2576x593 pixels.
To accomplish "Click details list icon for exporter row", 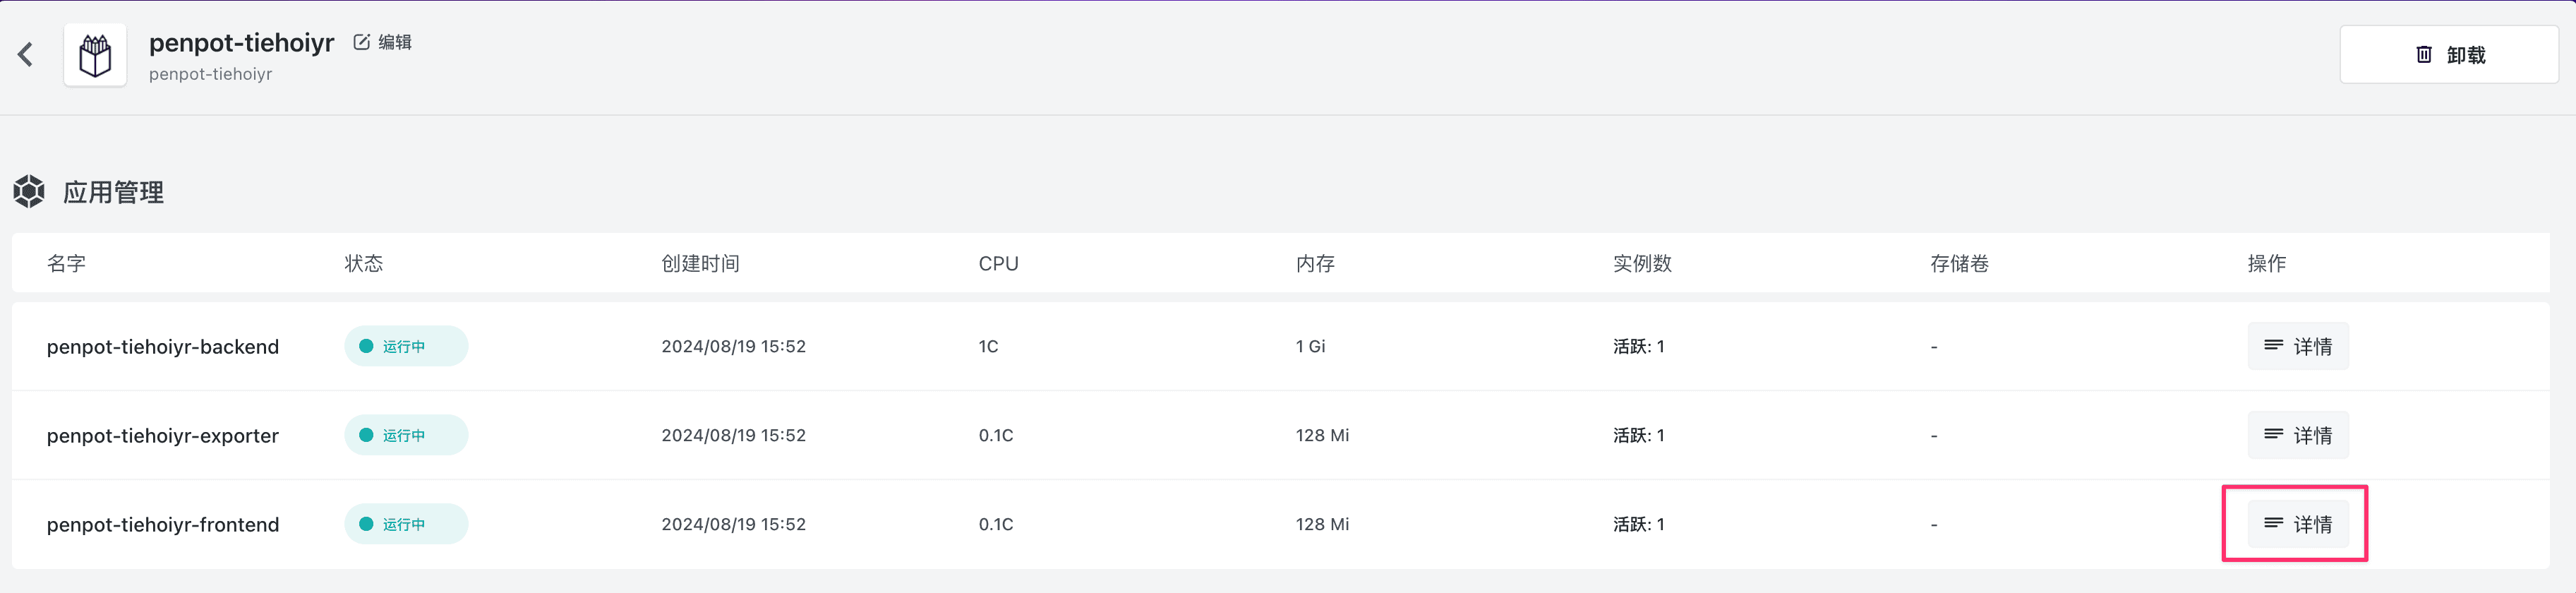I will 2273,434.
